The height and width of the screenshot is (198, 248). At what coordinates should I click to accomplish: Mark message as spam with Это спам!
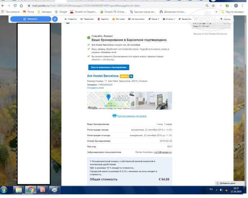(119, 19)
